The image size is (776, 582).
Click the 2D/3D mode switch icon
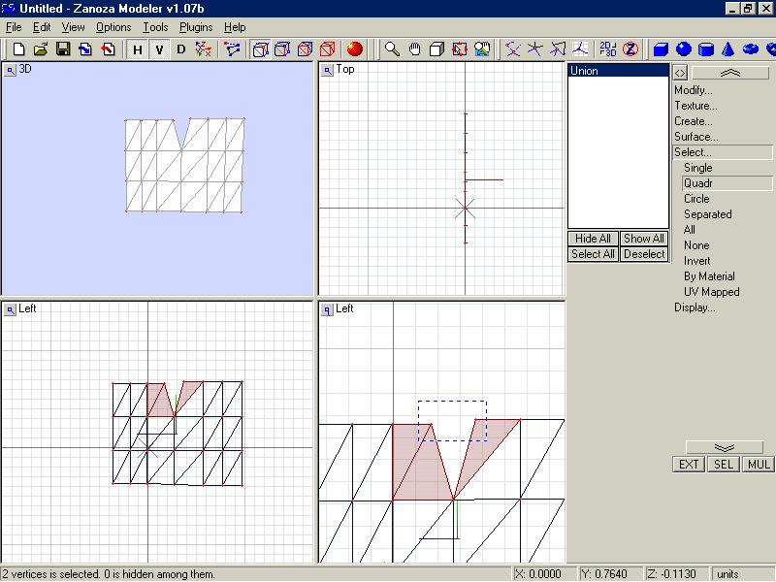(608, 49)
